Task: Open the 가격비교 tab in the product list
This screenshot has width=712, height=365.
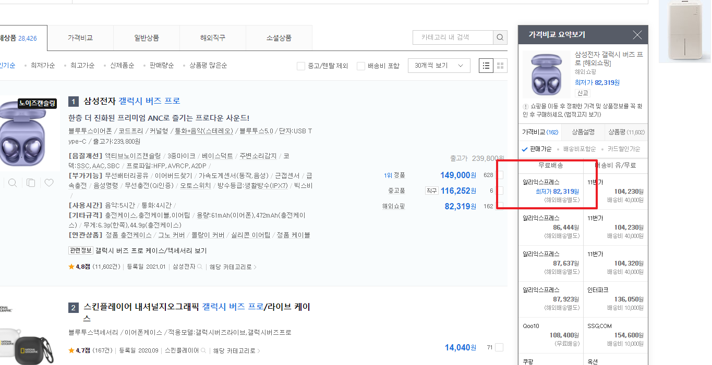Action: (80, 38)
